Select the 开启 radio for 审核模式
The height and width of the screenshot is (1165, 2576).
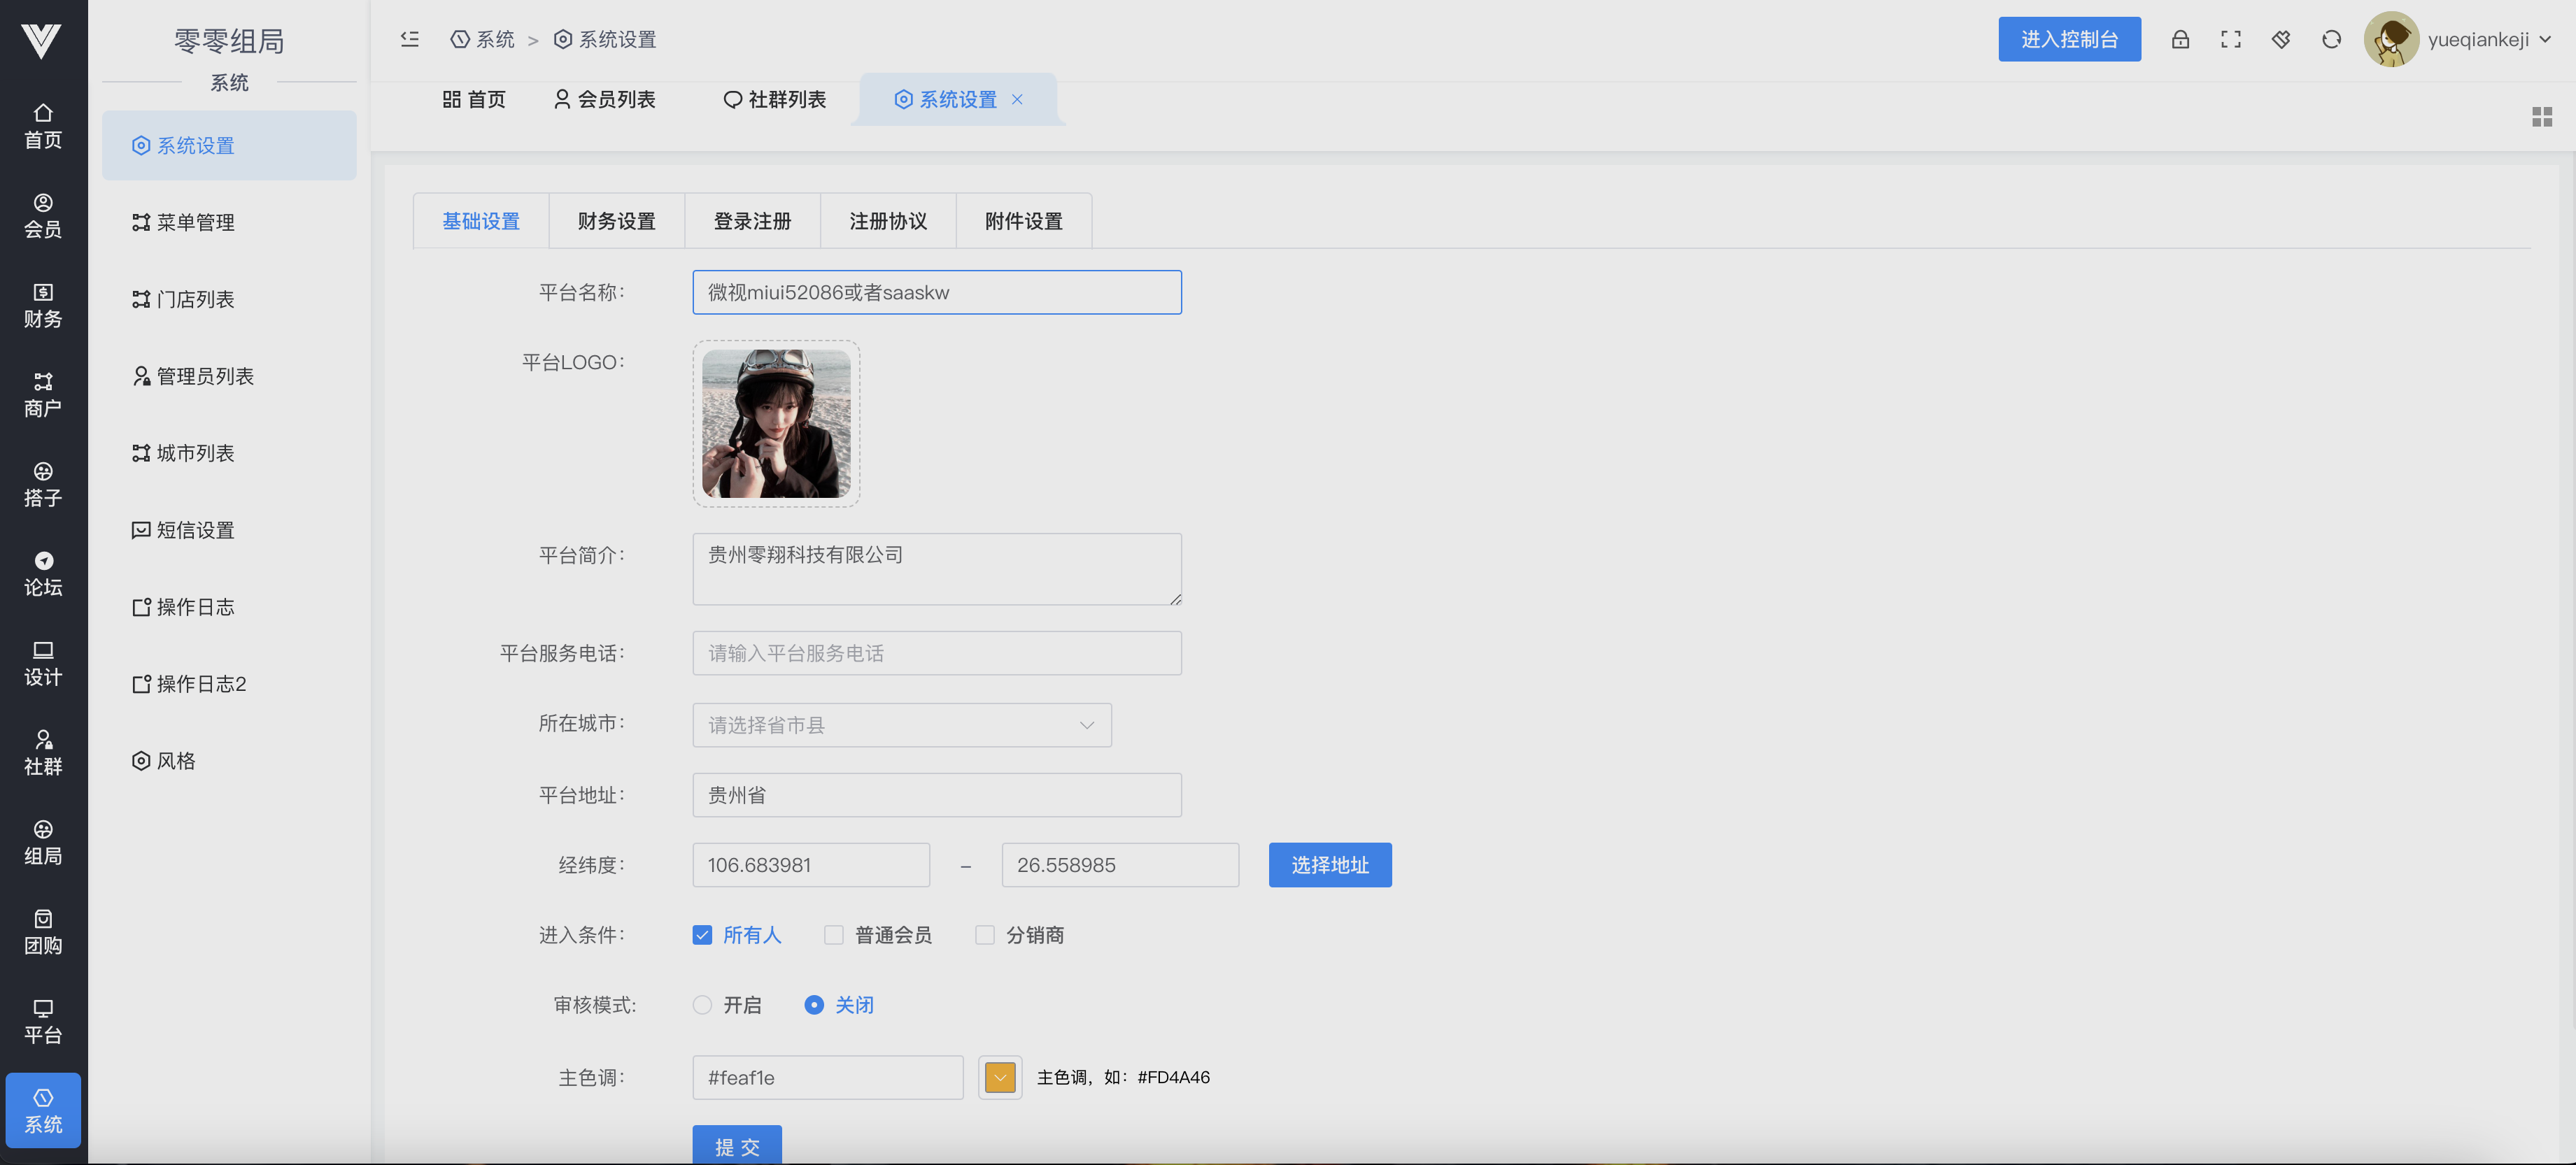tap(702, 1005)
